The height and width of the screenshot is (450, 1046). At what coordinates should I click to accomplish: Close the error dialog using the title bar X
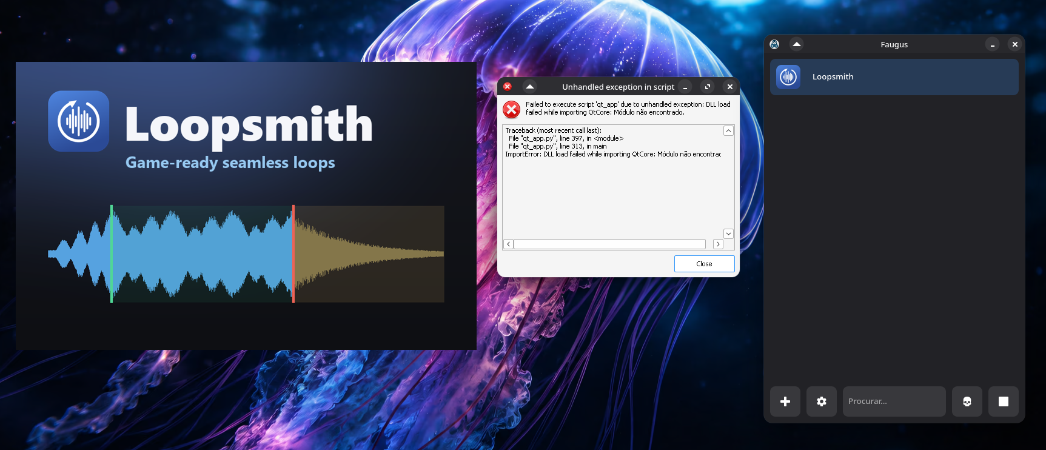[x=730, y=87]
